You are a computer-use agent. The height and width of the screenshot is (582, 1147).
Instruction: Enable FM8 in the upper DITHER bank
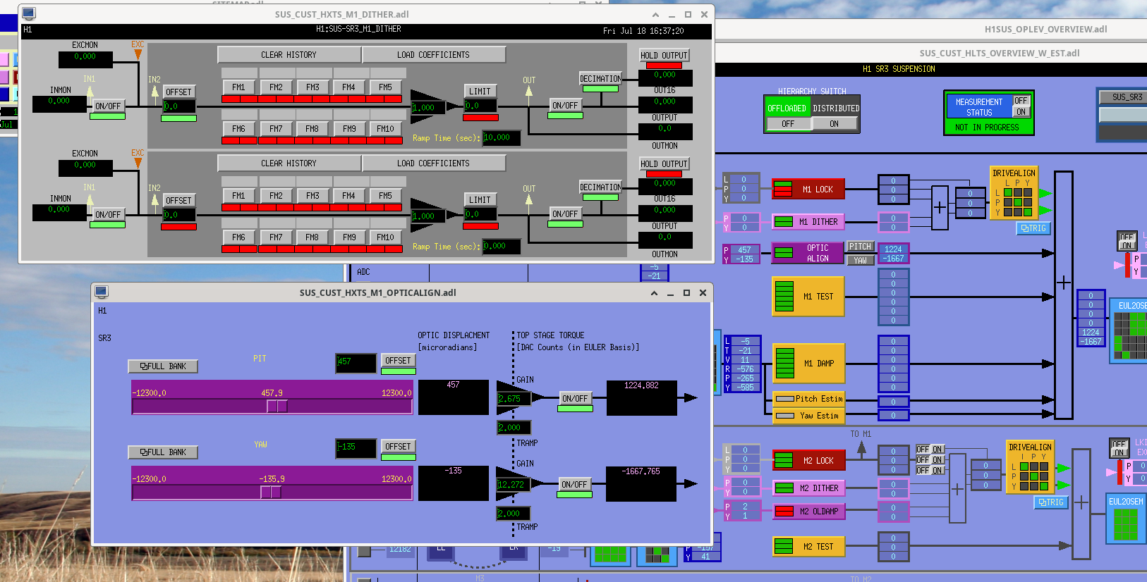coord(312,129)
